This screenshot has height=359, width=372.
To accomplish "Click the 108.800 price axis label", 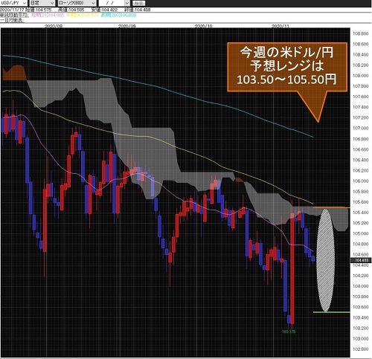I will pyautogui.click(x=361, y=33).
